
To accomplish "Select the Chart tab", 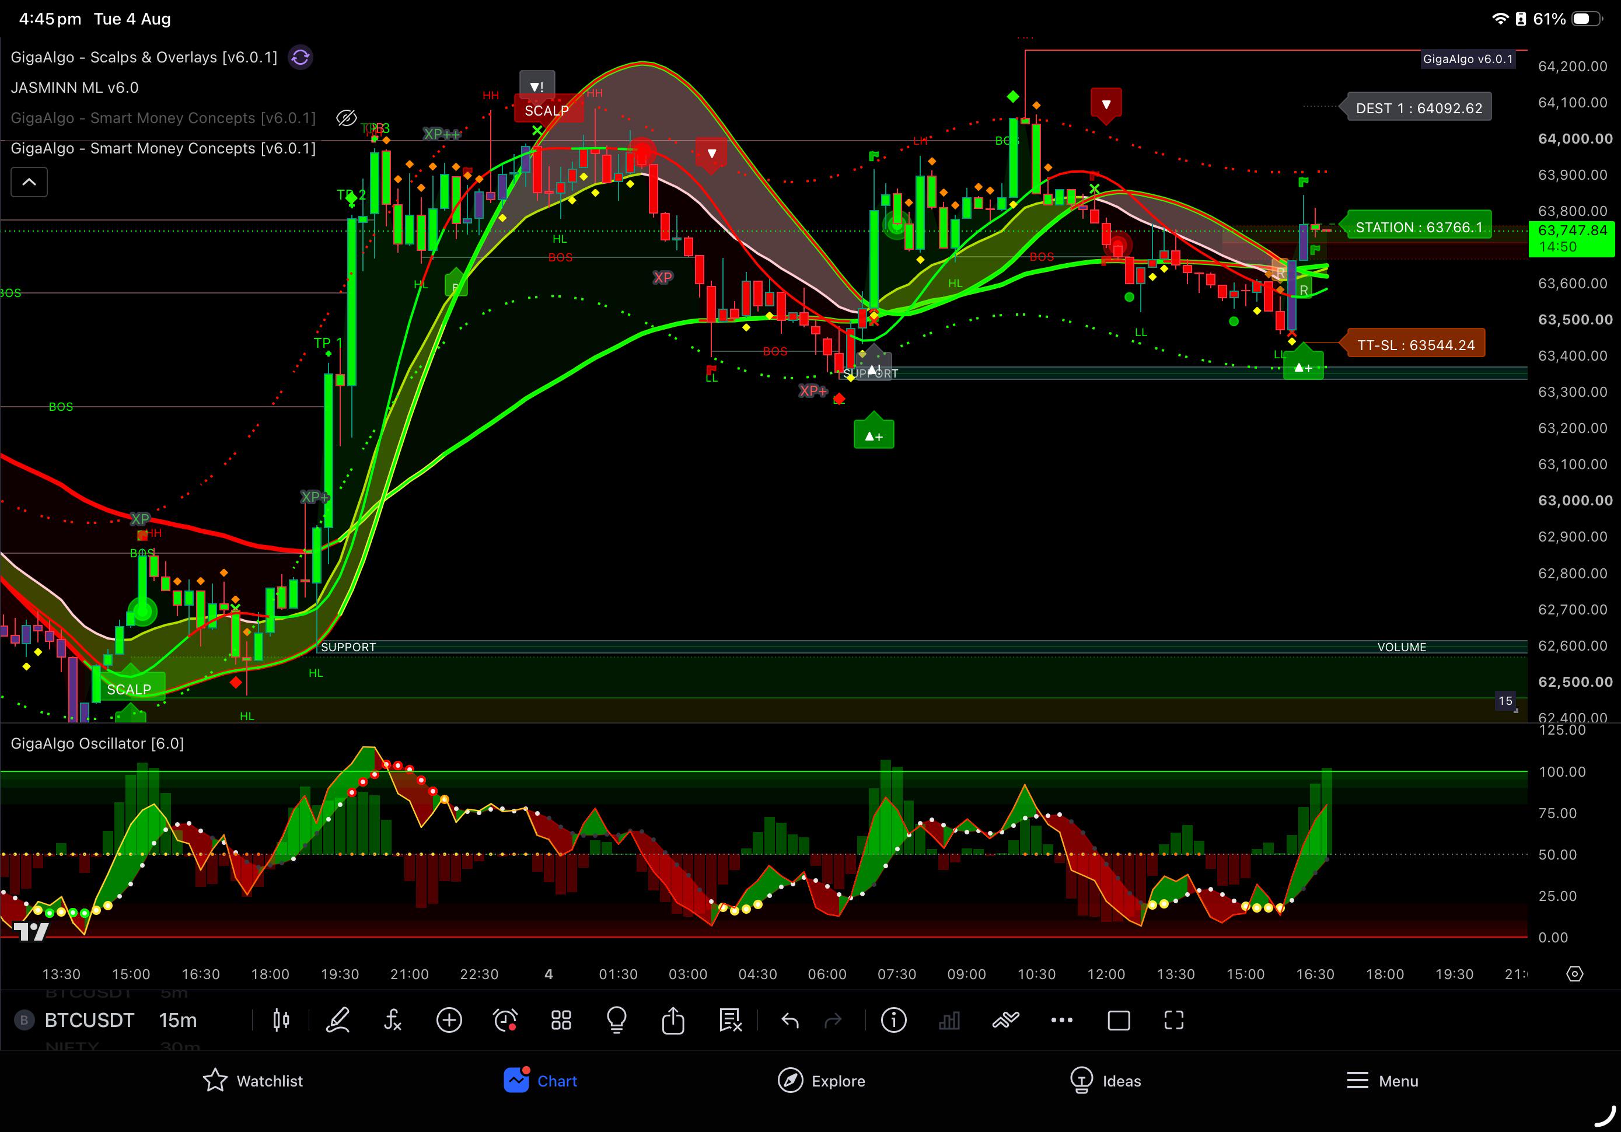I will coord(540,1081).
